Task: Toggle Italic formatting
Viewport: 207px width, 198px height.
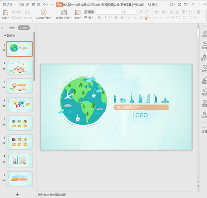Action: pyautogui.click(x=105, y=18)
